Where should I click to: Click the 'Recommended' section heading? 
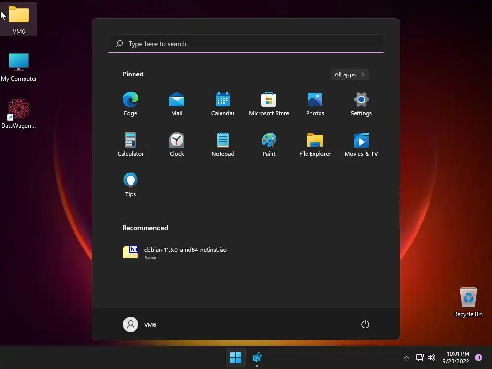pos(145,228)
